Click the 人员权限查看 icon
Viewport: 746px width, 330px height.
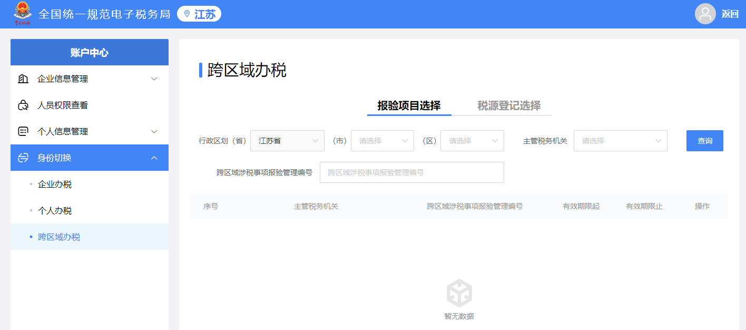coord(23,105)
